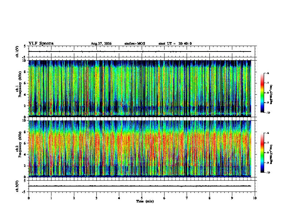
Task: Click the -10 value on ch.2 colorbar
Action: 268,172
